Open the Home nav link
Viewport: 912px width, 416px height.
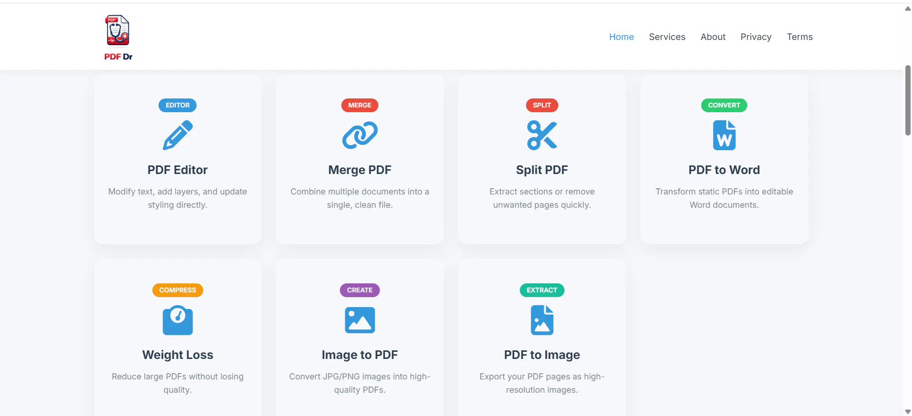[621, 37]
